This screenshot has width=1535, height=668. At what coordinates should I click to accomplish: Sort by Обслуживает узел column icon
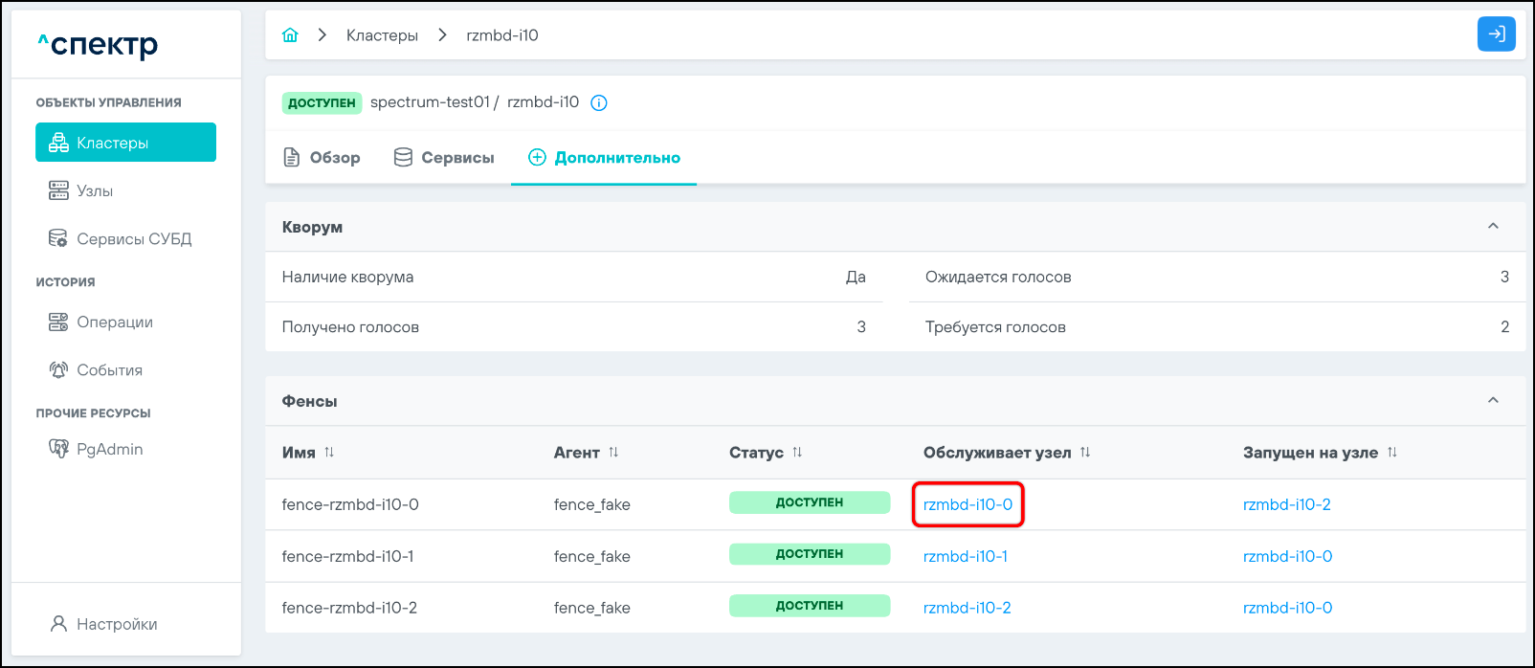(1085, 453)
